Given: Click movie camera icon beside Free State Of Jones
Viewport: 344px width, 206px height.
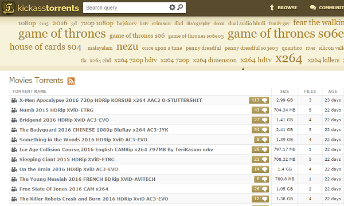Looking at the screenshot, I should click(14, 189).
